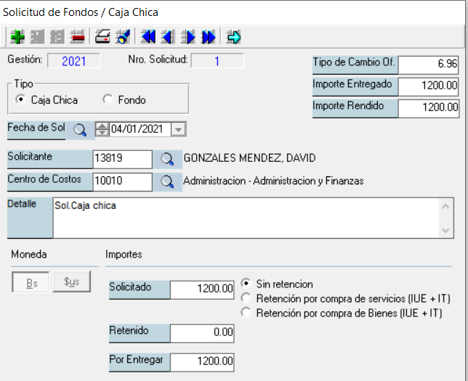This screenshot has height=381, width=468.
Task: Click the Bs currency button
Action: tap(31, 282)
